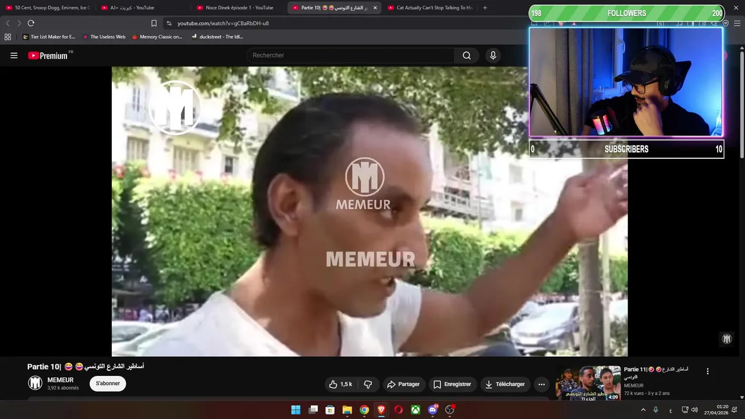Image resolution: width=745 pixels, height=419 pixels.
Task: Open the Memory Classic bookmark
Action: pyautogui.click(x=157, y=37)
